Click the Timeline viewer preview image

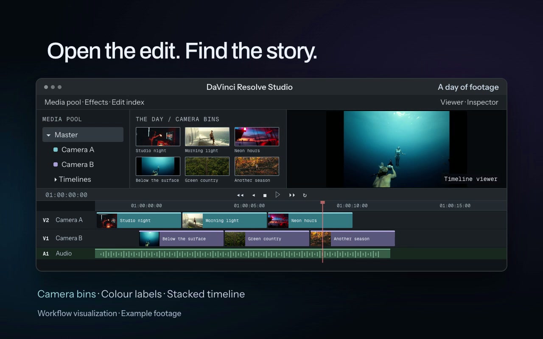[396, 149]
